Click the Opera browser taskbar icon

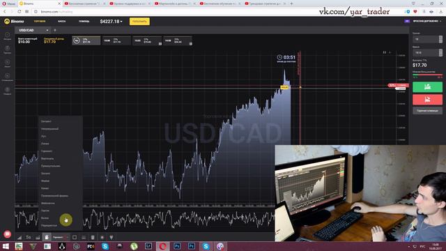point(162,246)
